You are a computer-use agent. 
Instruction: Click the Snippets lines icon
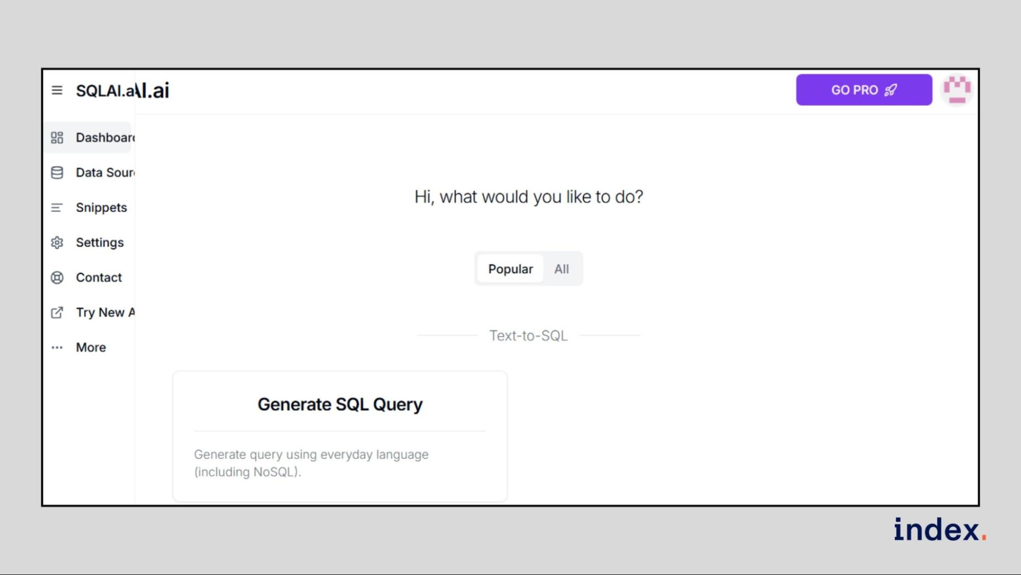(x=57, y=208)
